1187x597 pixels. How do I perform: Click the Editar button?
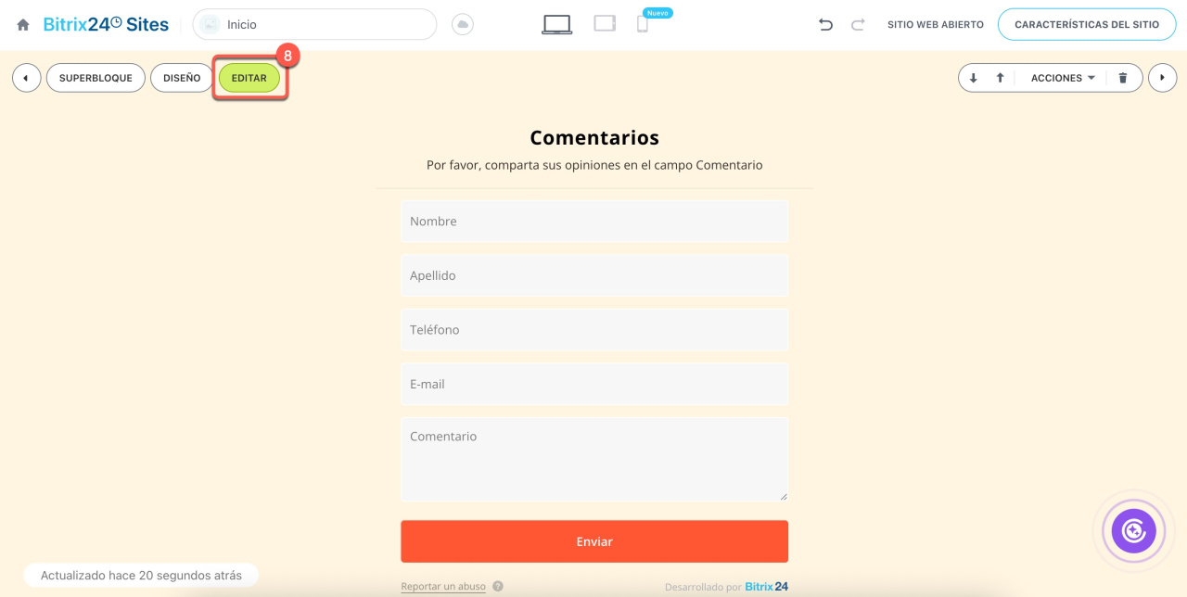pos(249,78)
